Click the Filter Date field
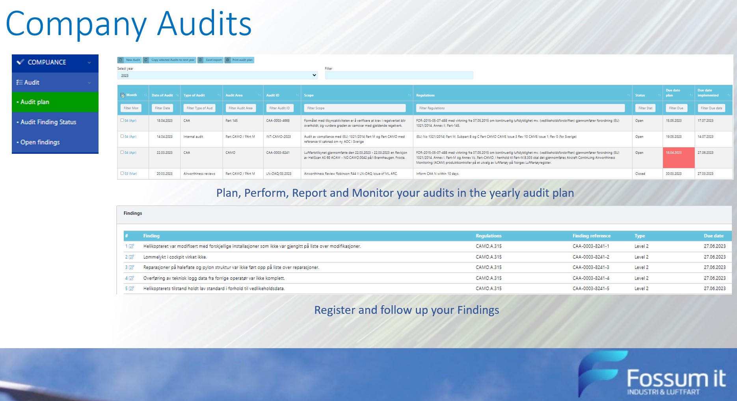 coord(162,108)
